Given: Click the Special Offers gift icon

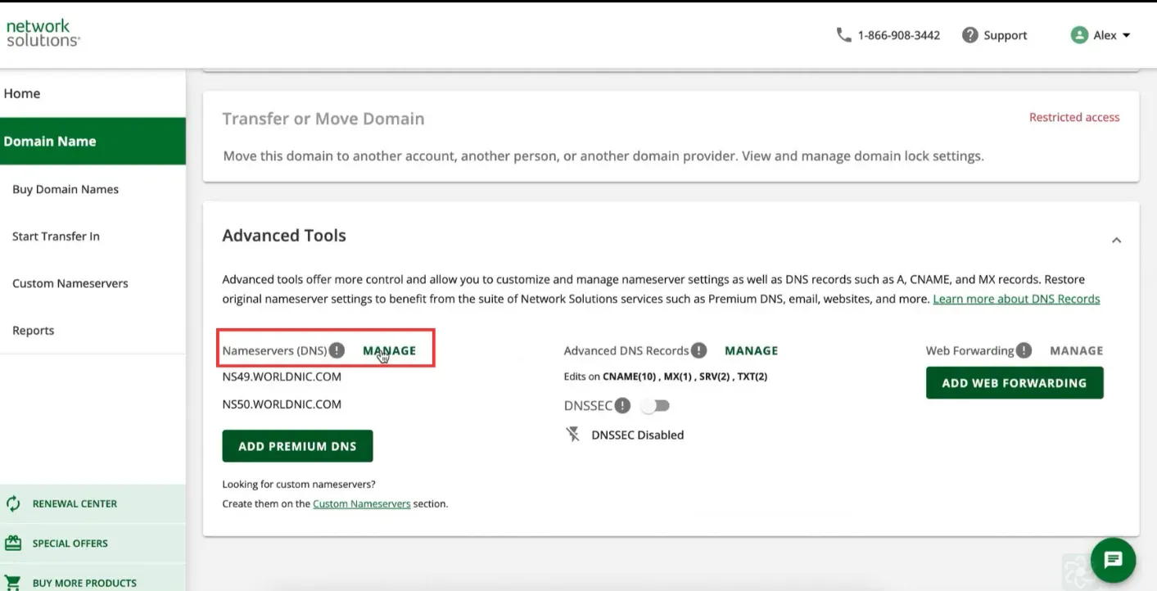Looking at the screenshot, I should tap(13, 543).
